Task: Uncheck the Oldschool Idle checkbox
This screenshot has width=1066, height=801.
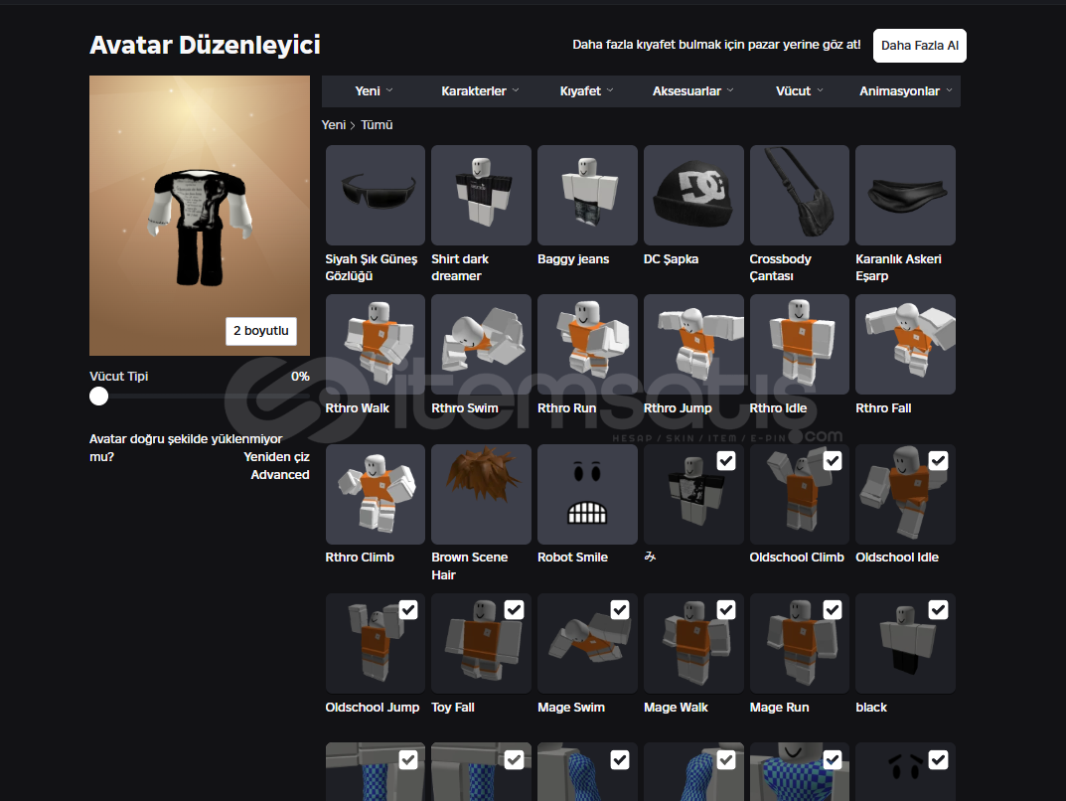Action: click(x=938, y=461)
